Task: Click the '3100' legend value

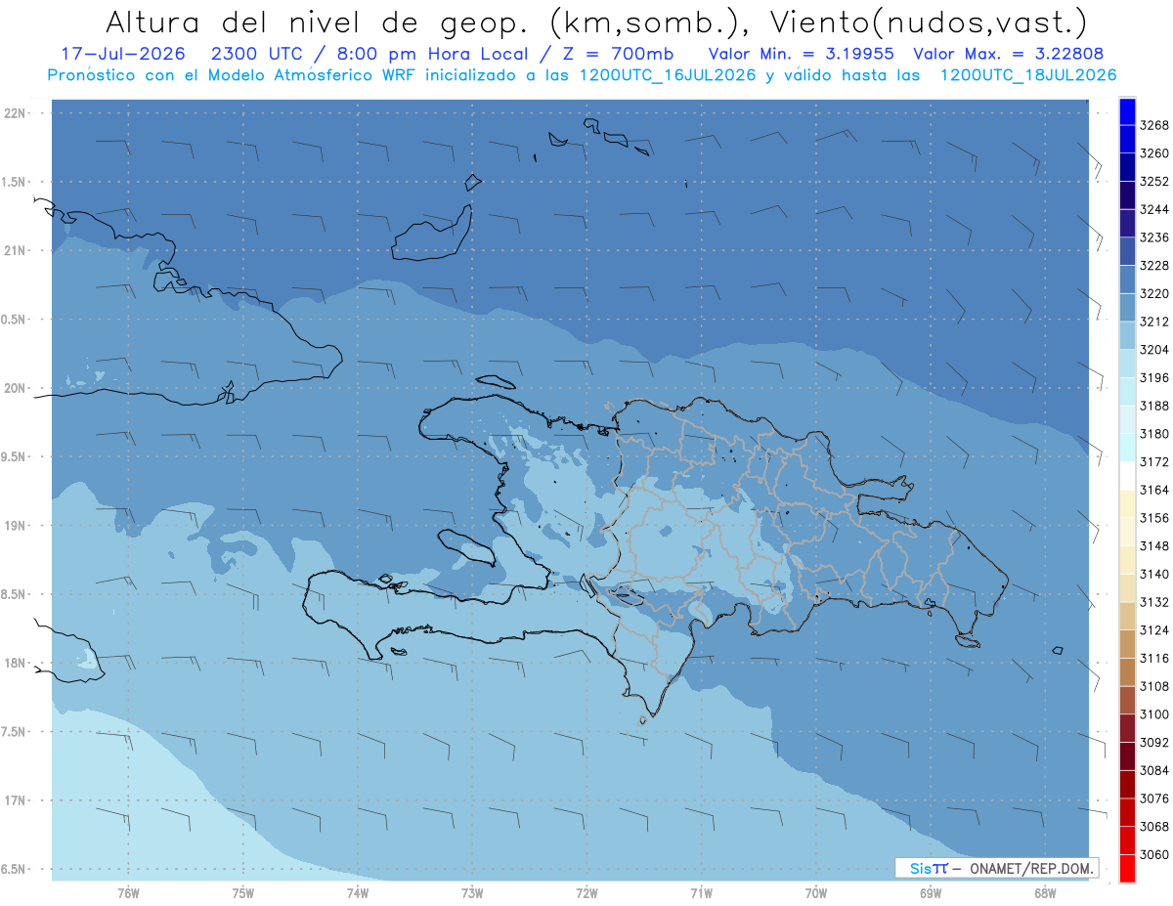Action: [1154, 714]
